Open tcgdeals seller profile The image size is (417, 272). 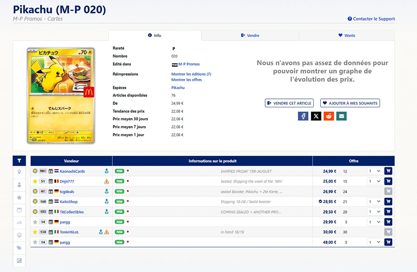click(67, 191)
